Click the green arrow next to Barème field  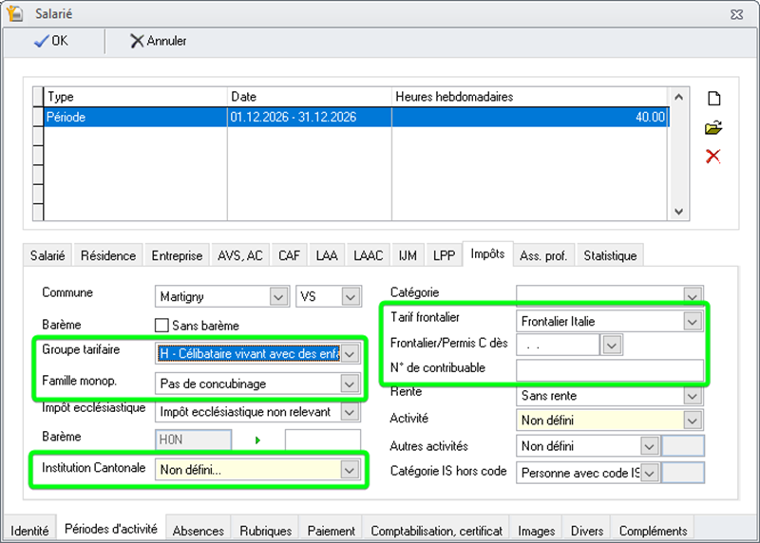[x=257, y=440]
